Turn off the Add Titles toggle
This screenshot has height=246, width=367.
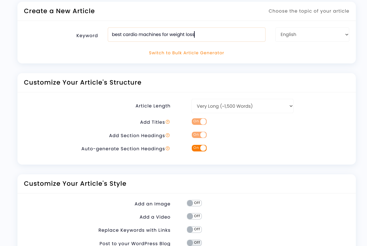pyautogui.click(x=199, y=122)
